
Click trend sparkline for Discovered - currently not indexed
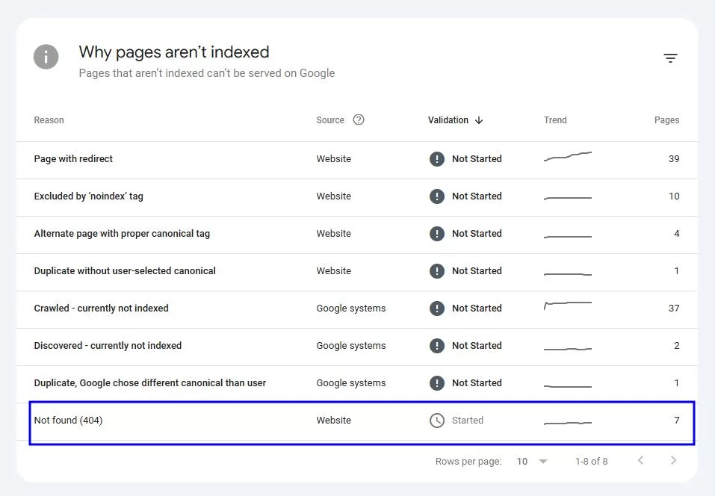coord(568,349)
